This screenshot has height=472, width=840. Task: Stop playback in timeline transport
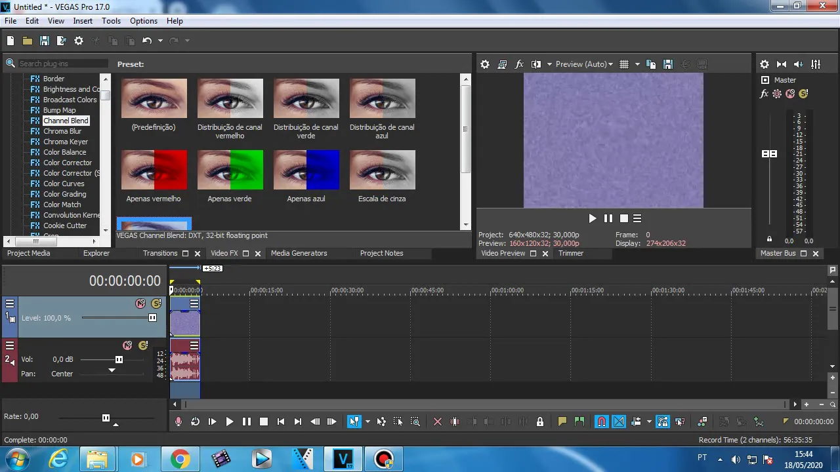(263, 422)
